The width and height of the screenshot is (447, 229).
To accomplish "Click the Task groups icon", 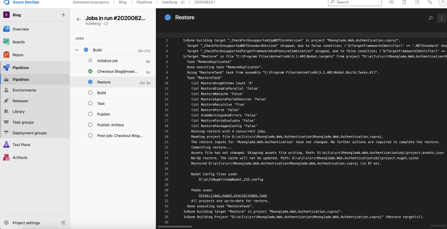I will [6, 122].
